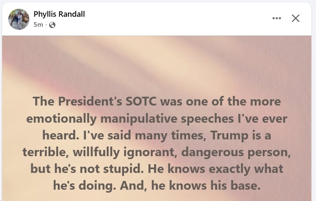Click the line "but he's not stupid"

click(x=157, y=169)
